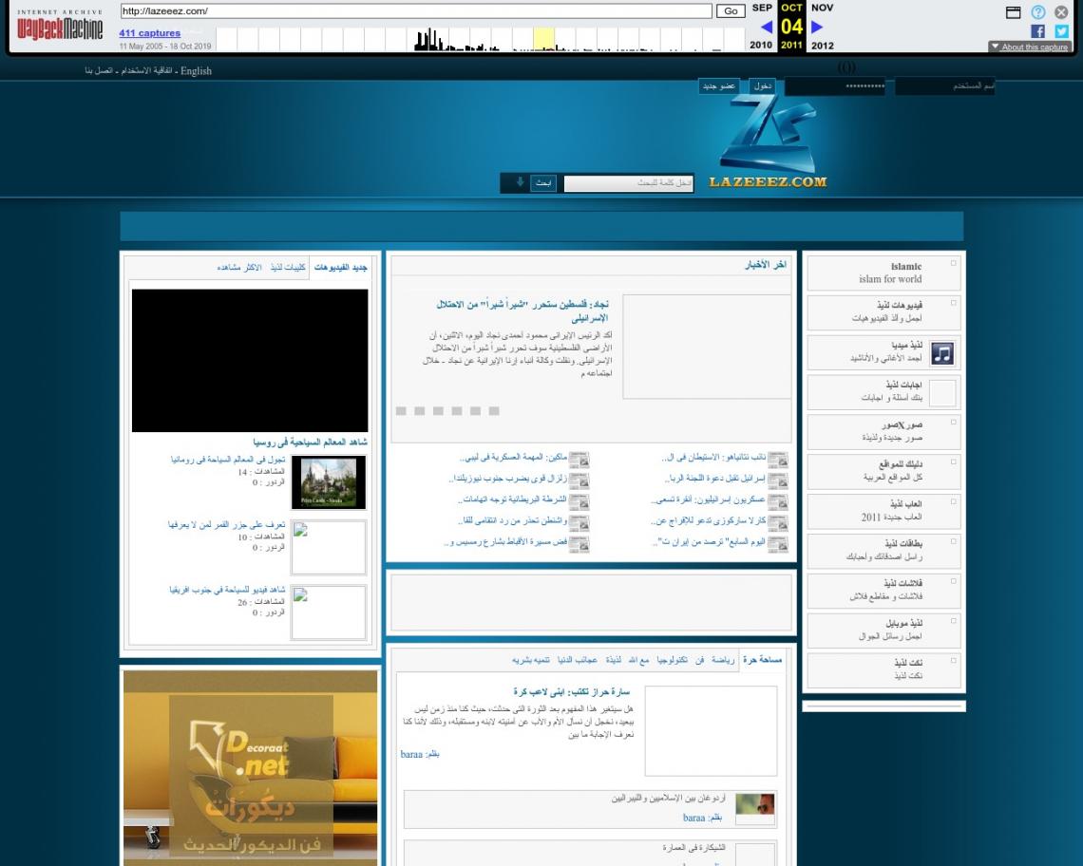1083x866 pixels.
Task: Click the password login field
Action: coord(835,86)
